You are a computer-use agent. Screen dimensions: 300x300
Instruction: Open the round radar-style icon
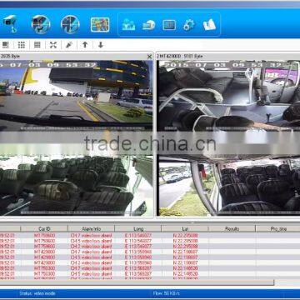pyautogui.click(x=70, y=24)
